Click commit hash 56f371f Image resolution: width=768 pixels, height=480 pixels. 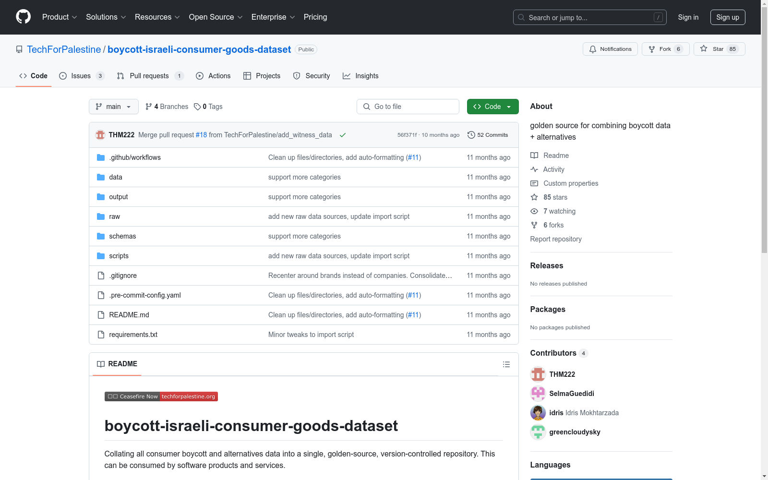pos(407,135)
